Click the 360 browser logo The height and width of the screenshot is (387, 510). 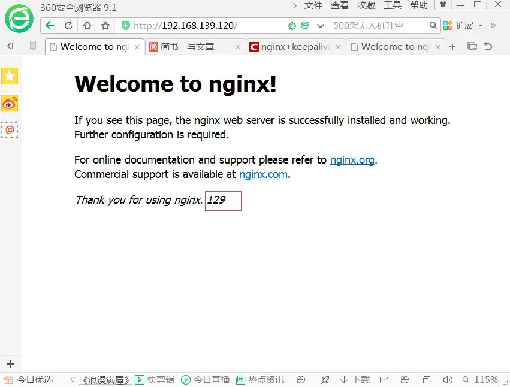coord(19,19)
